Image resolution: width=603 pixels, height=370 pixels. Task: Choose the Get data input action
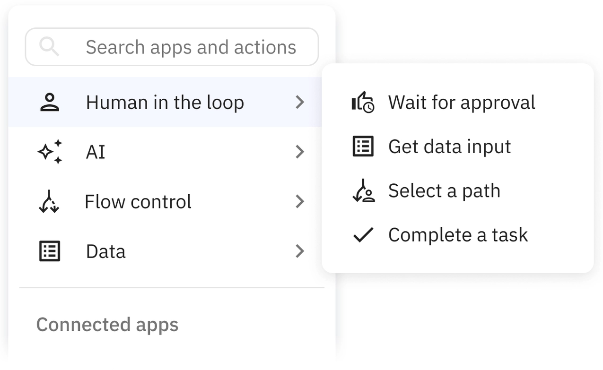pyautogui.click(x=449, y=146)
